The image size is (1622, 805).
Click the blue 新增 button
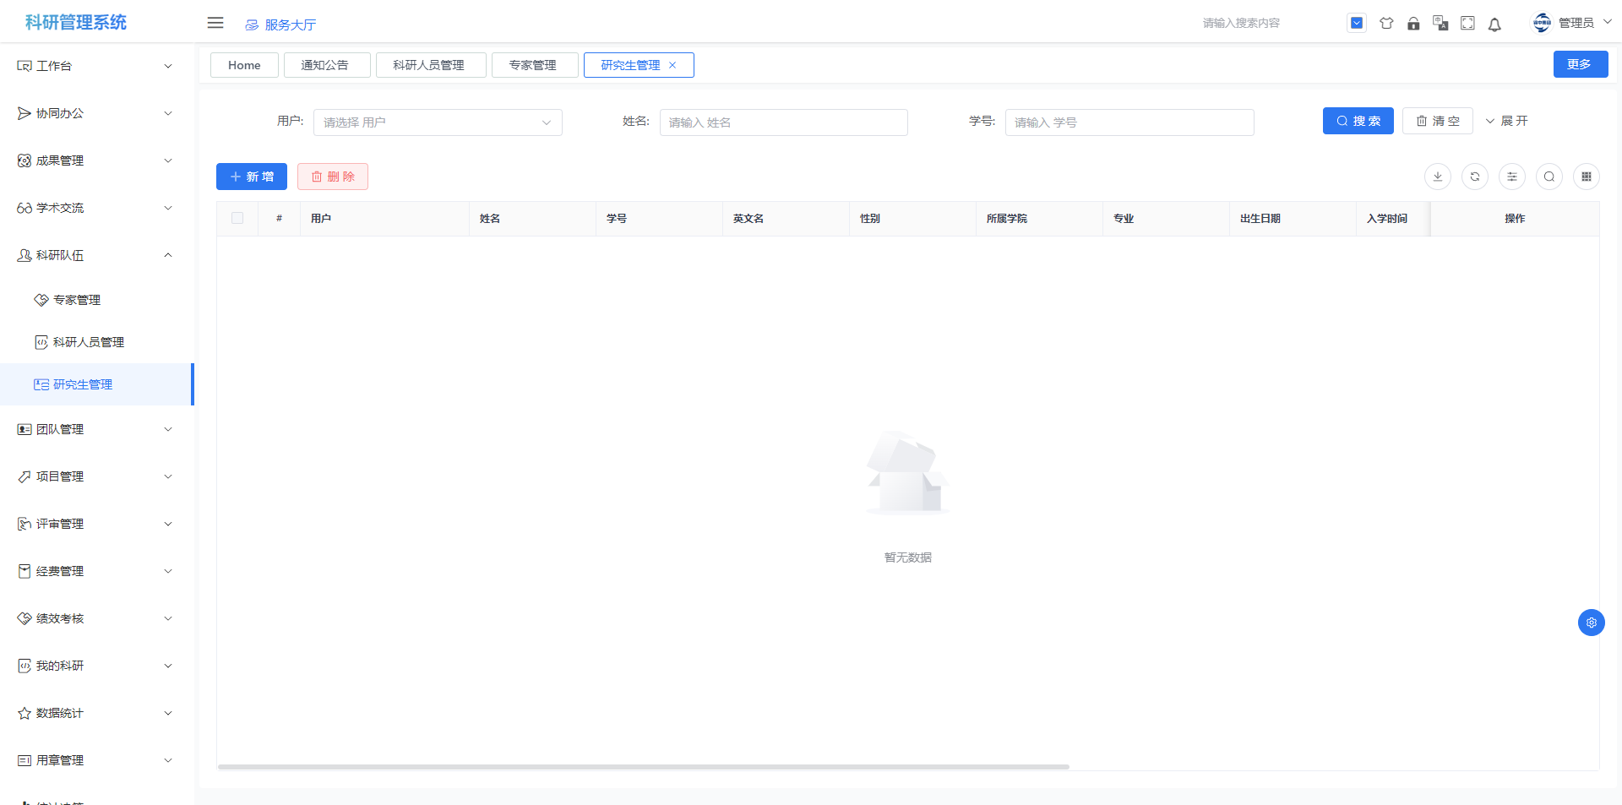[252, 177]
